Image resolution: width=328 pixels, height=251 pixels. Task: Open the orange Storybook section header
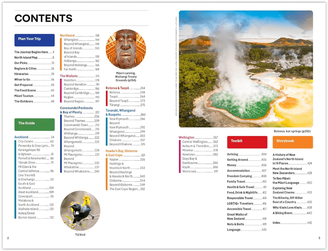click(292, 142)
